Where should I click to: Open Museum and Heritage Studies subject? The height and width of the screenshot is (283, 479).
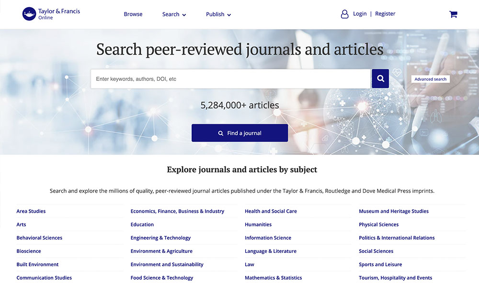pyautogui.click(x=393, y=211)
